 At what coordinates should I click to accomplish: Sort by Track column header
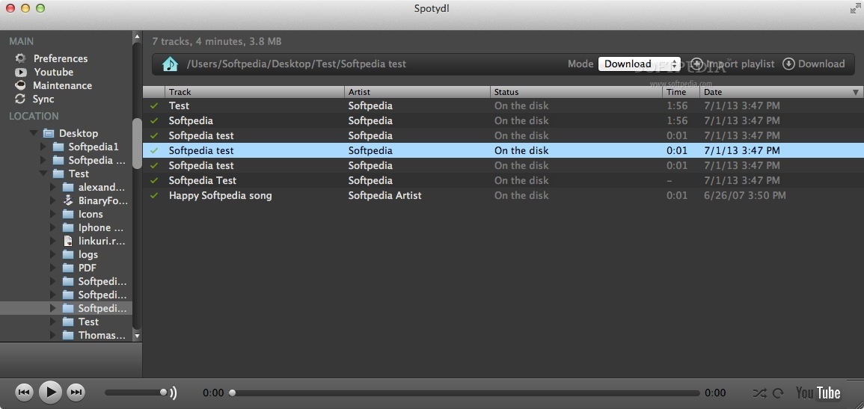(x=254, y=92)
